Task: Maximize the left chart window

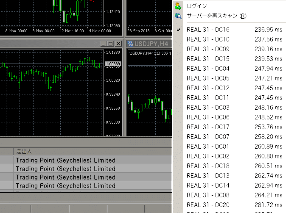Action: 111,44
